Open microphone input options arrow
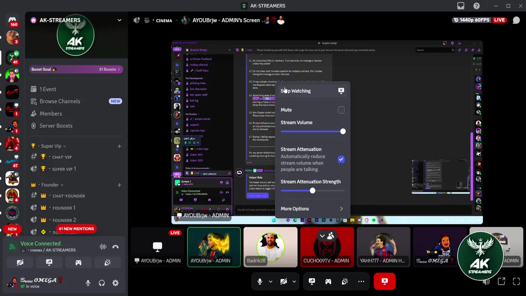The image size is (526, 296). click(270, 282)
